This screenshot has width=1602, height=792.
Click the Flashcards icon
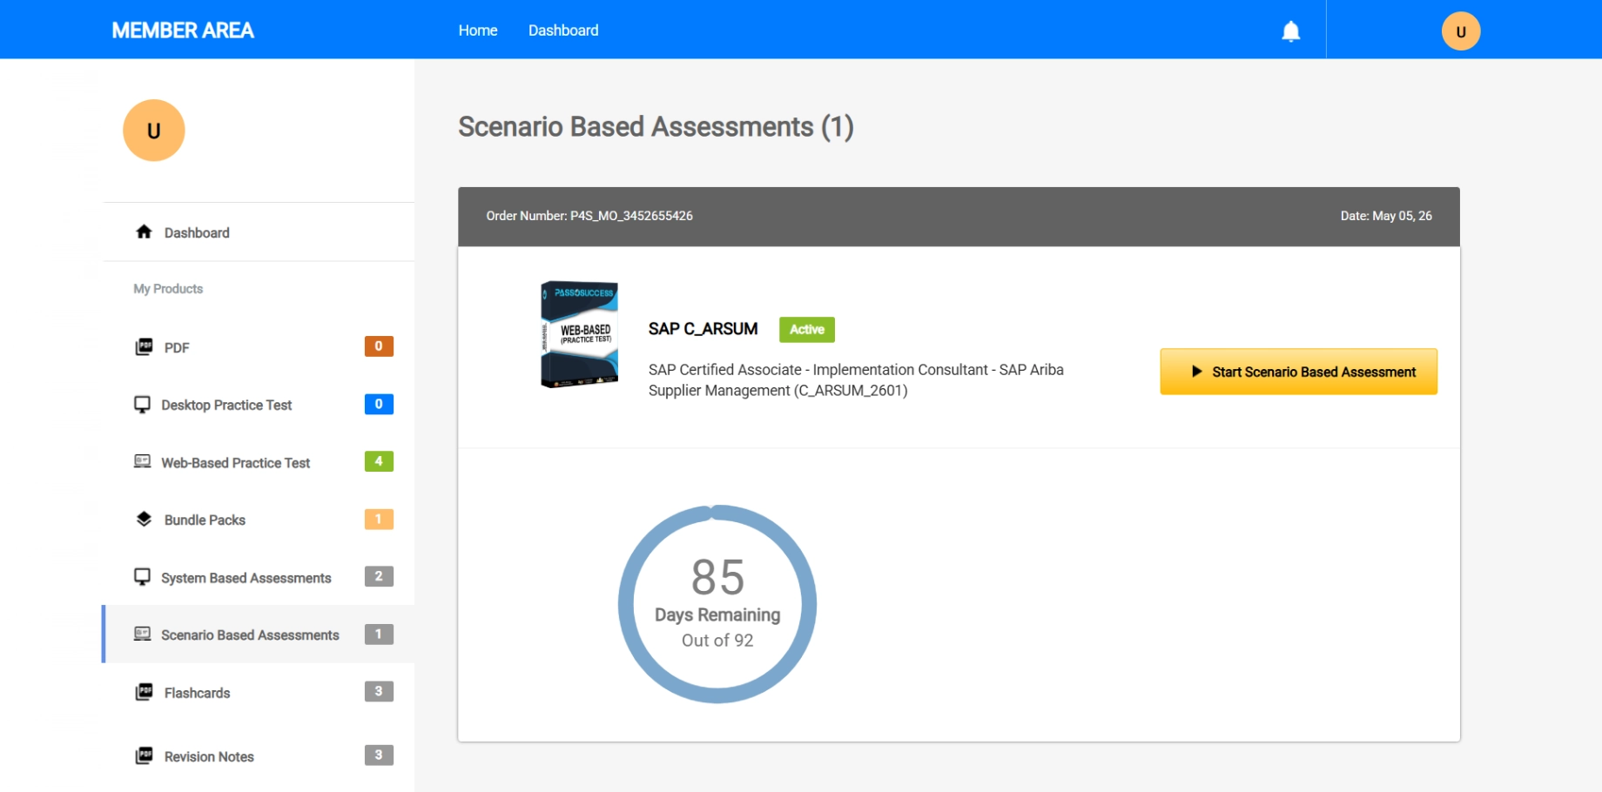[144, 692]
